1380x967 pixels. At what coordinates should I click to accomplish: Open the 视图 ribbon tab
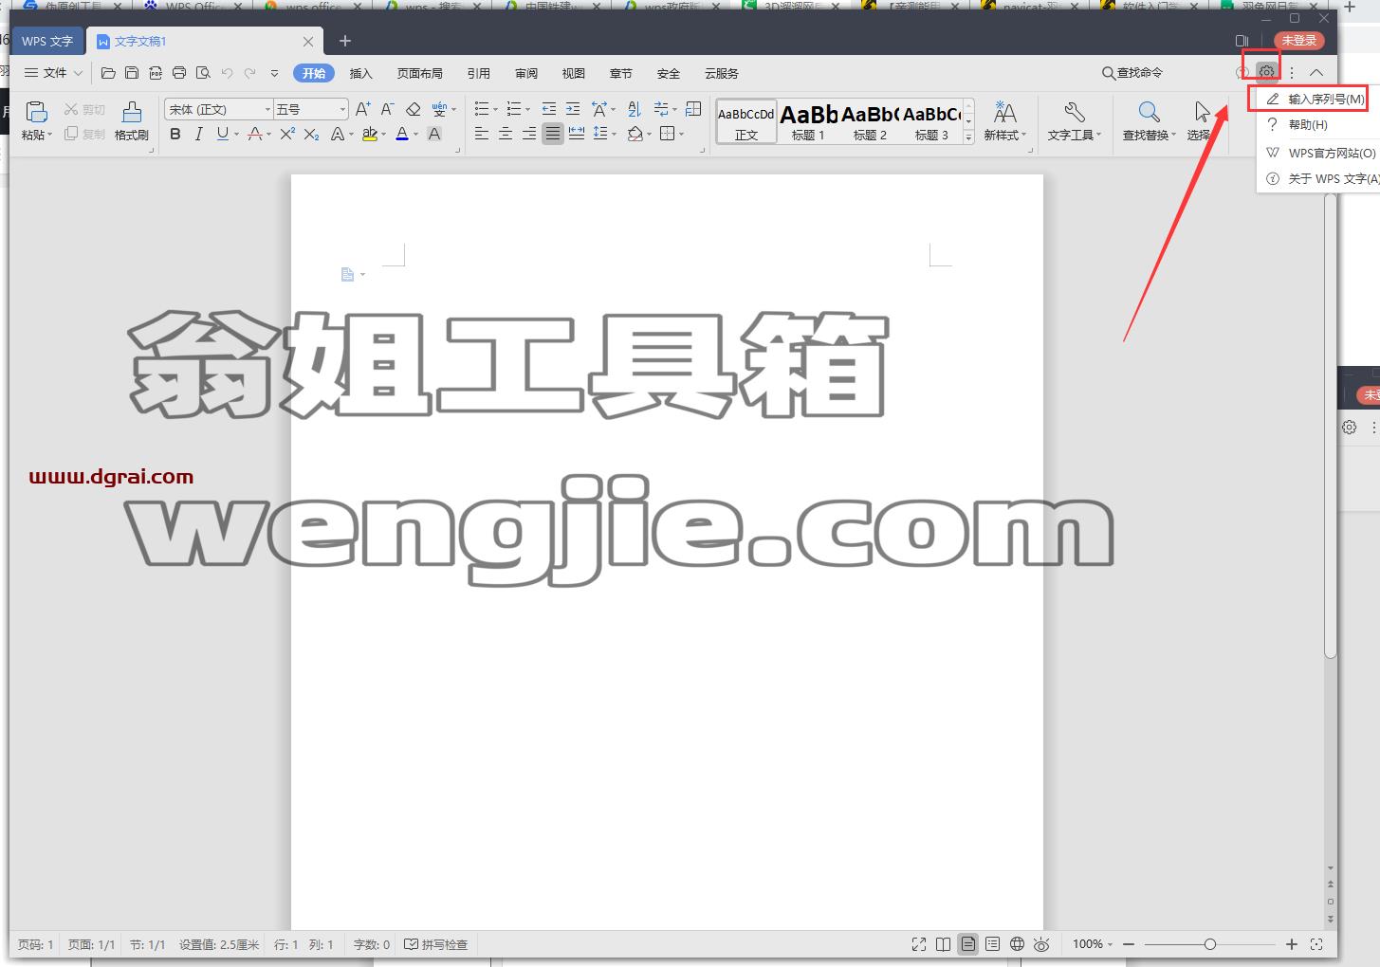574,73
